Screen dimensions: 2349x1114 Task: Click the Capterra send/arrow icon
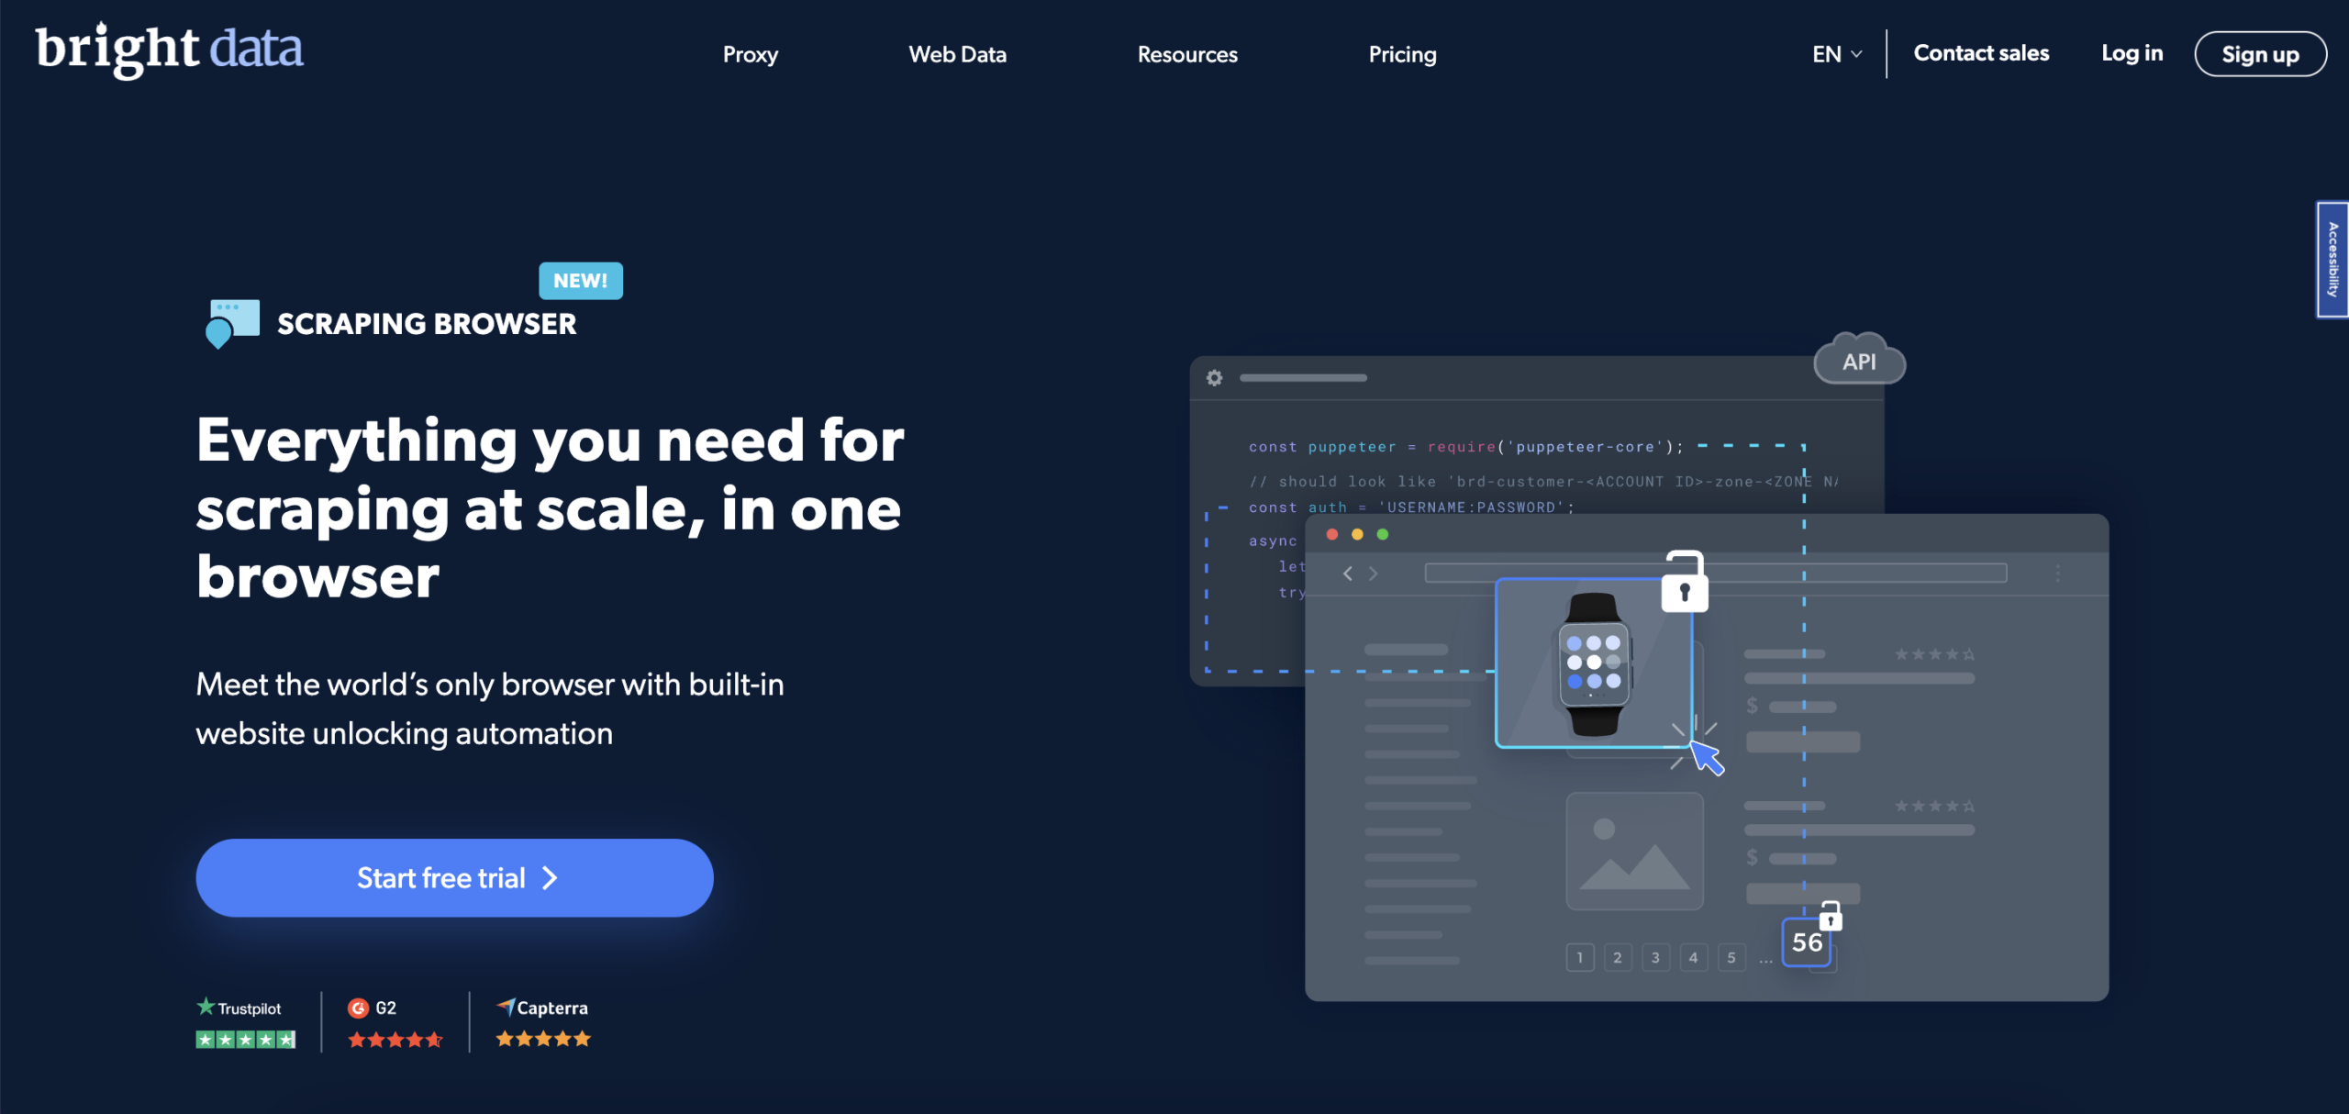pos(505,1005)
